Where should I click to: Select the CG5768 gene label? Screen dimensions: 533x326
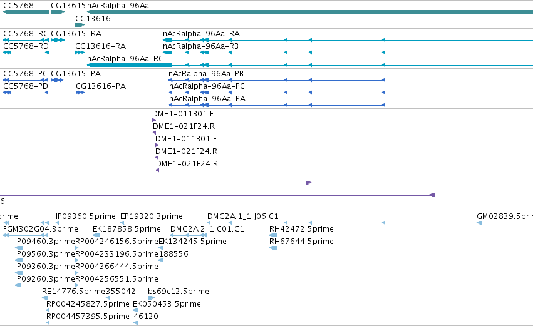coord(18,6)
